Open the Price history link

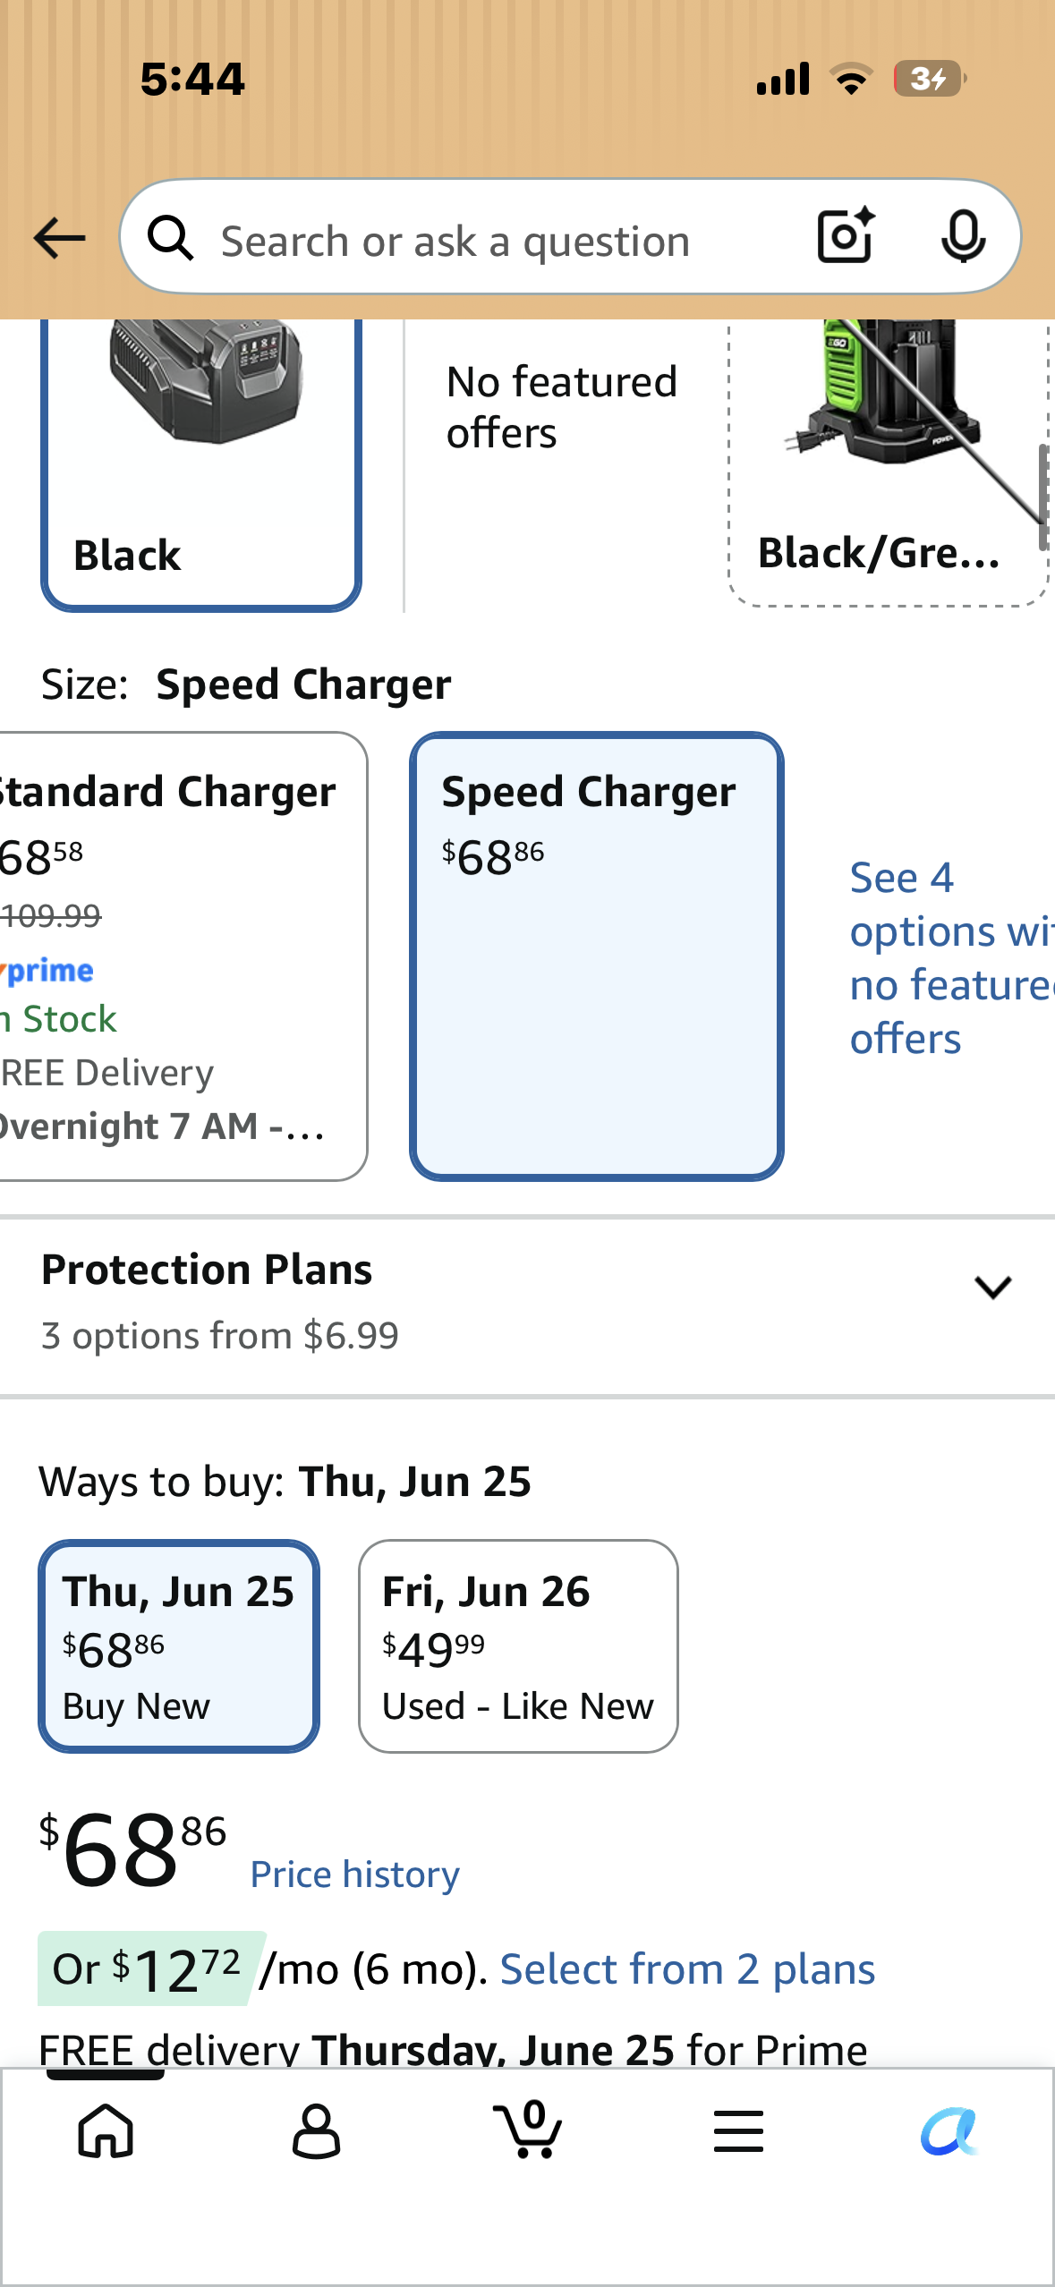click(355, 1874)
